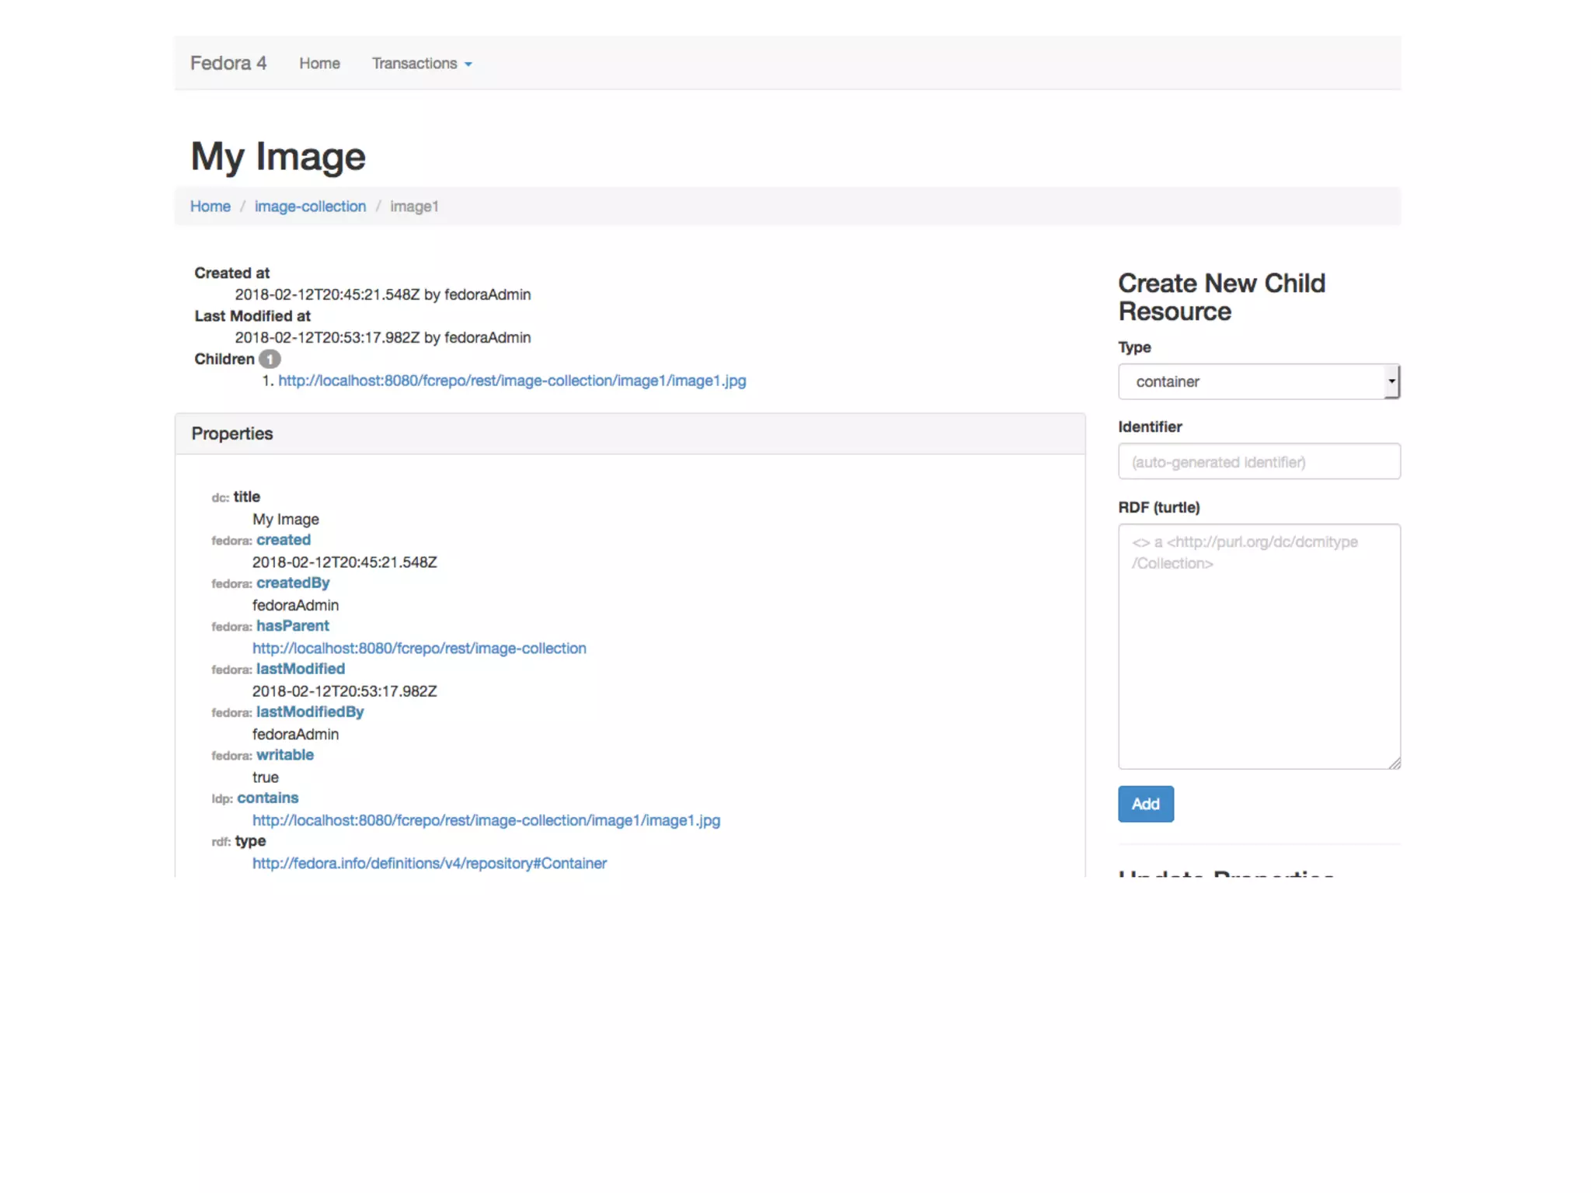Focus the Identifier input field
Viewport: 1591px width, 1193px height.
[1259, 462]
